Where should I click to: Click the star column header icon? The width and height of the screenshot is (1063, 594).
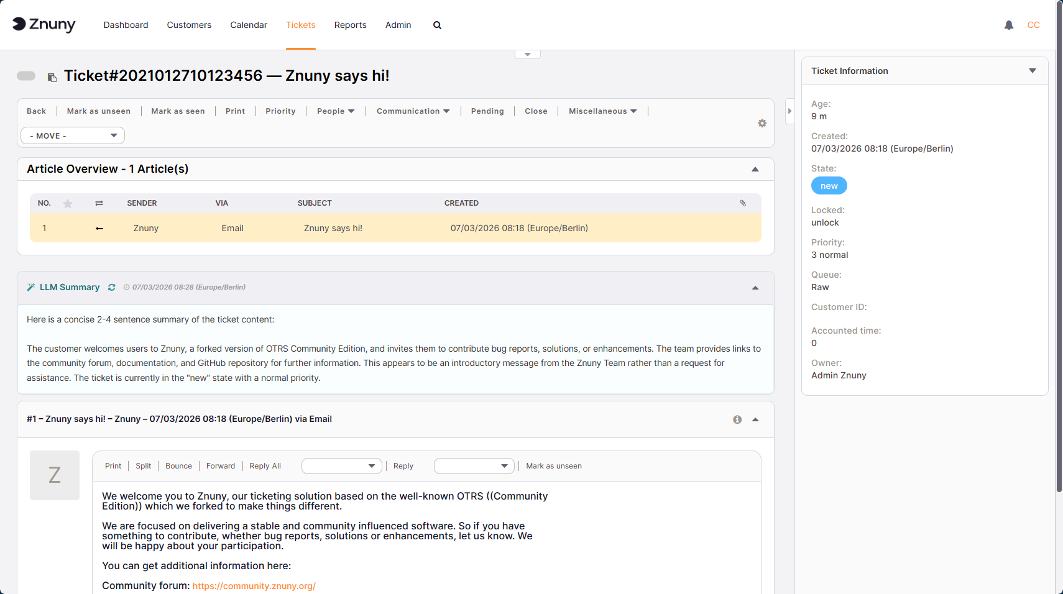pyautogui.click(x=68, y=203)
